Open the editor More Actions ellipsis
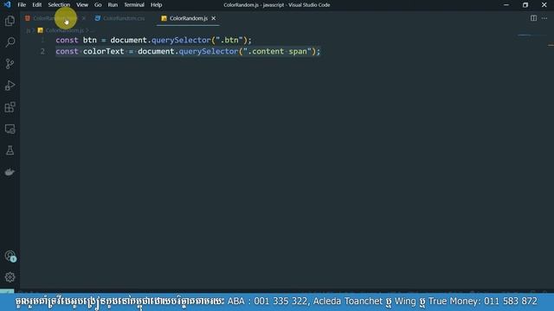 coord(544,18)
